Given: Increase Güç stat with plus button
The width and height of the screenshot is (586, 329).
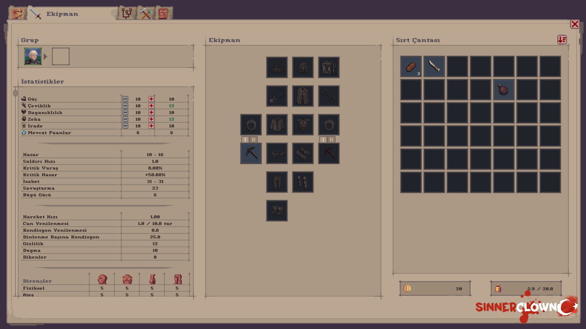Looking at the screenshot, I should coord(151,99).
